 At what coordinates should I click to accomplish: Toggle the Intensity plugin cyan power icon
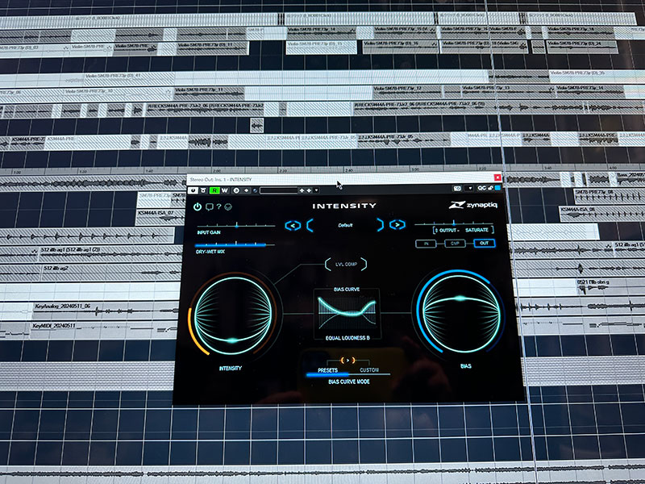(198, 207)
